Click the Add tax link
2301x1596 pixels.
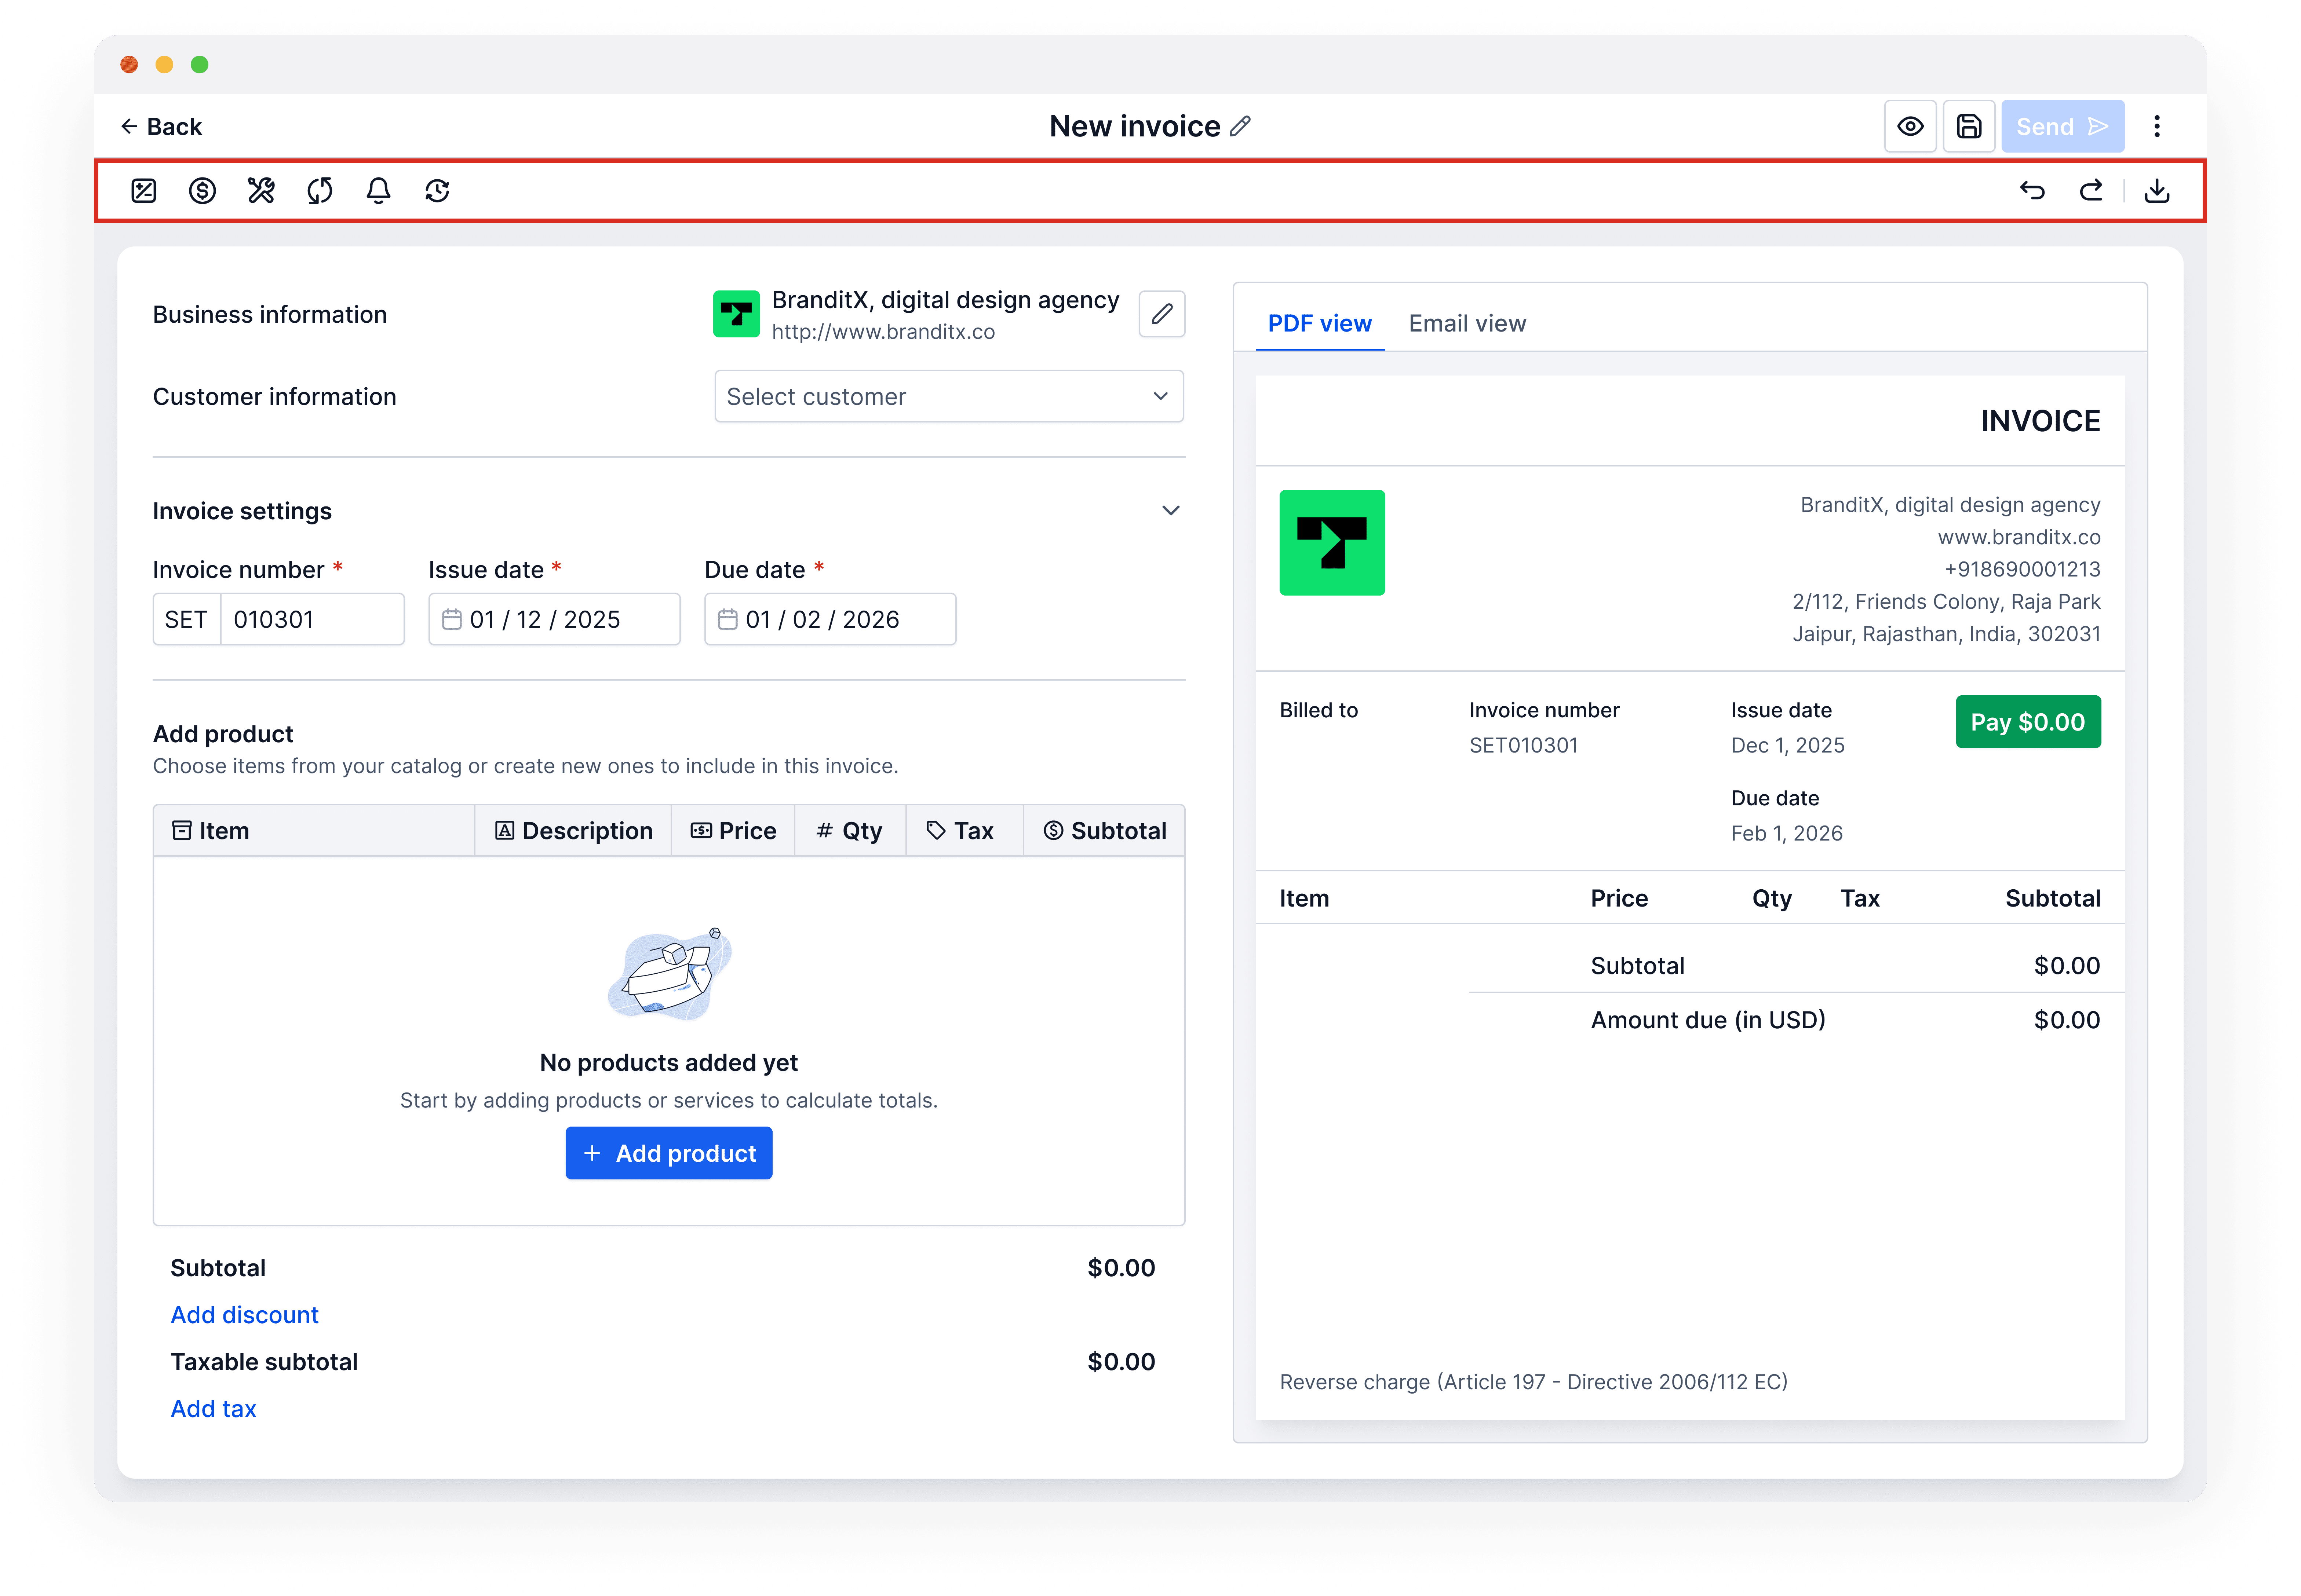pos(213,1409)
